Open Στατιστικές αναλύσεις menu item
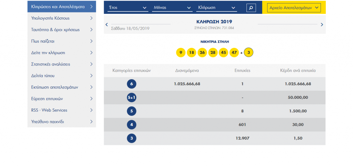The height and width of the screenshot is (166, 353). pyautogui.click(x=62, y=64)
